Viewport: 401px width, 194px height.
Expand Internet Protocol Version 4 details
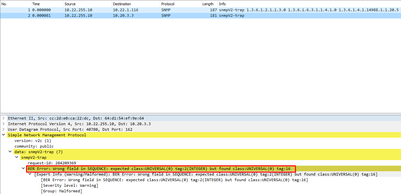pos(3,124)
